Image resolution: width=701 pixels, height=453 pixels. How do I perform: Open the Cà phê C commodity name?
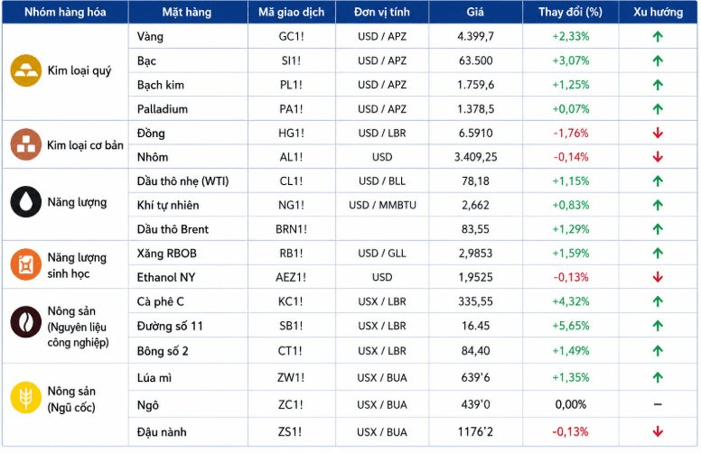pos(161,301)
